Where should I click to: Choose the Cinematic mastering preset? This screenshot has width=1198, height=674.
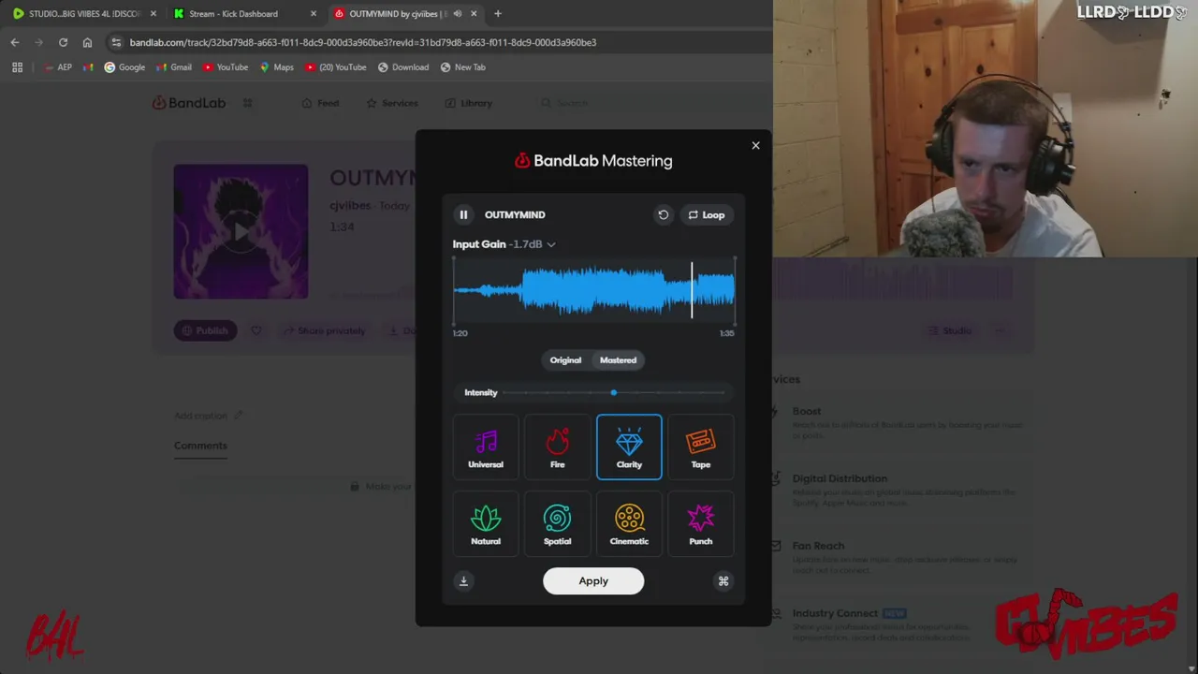(629, 524)
